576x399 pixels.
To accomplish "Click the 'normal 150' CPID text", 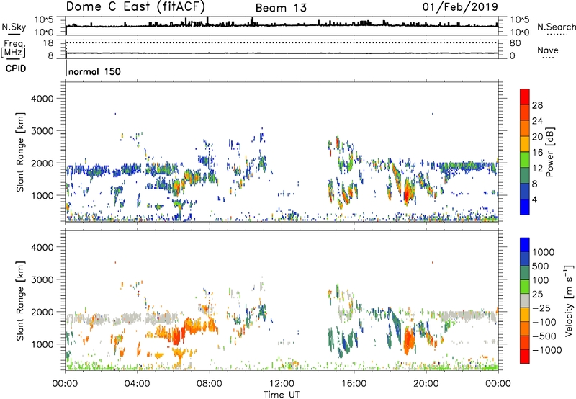I will (x=94, y=71).
